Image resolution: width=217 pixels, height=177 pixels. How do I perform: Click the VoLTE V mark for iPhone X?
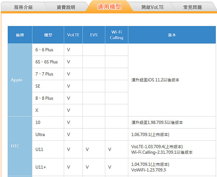[x=68, y=110]
